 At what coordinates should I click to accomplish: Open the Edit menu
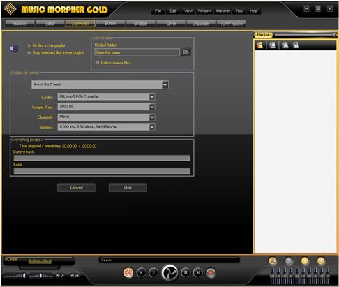tap(172, 11)
